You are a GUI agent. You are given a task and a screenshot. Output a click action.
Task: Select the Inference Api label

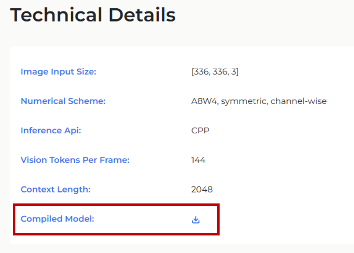coord(51,131)
